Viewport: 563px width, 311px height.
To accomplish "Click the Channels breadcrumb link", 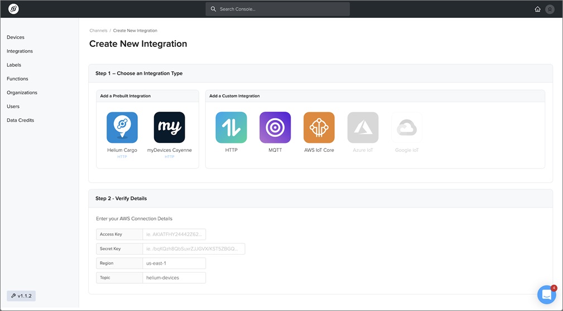I will [x=98, y=31].
